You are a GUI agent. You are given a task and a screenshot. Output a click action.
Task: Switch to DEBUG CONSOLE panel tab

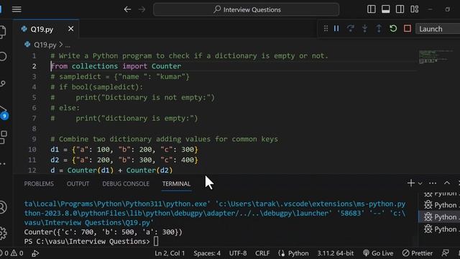126,184
